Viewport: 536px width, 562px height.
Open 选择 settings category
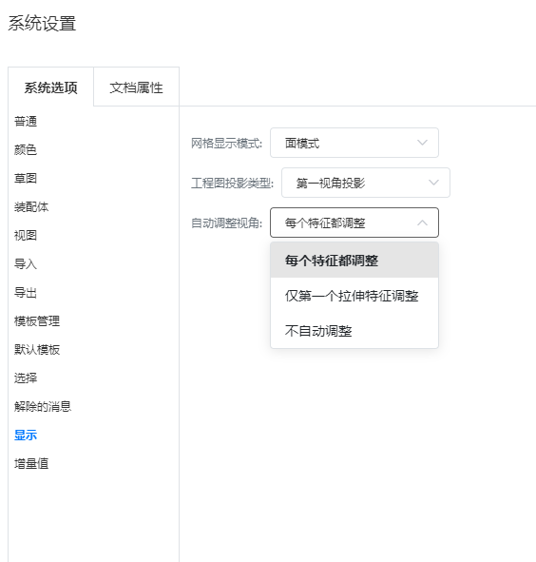point(26,378)
